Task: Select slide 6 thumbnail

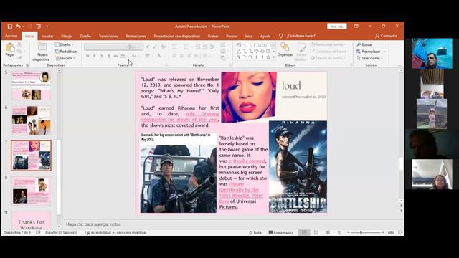Action: click(x=31, y=120)
